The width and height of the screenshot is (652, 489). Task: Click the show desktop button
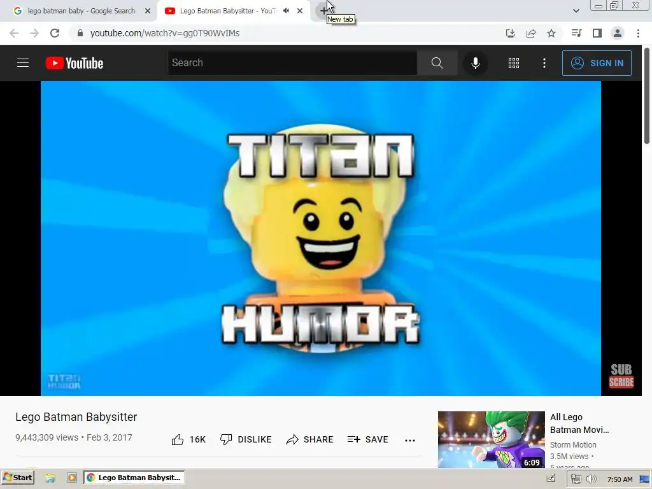click(645, 479)
